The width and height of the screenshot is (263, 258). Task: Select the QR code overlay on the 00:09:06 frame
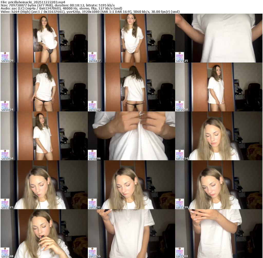(92, 154)
